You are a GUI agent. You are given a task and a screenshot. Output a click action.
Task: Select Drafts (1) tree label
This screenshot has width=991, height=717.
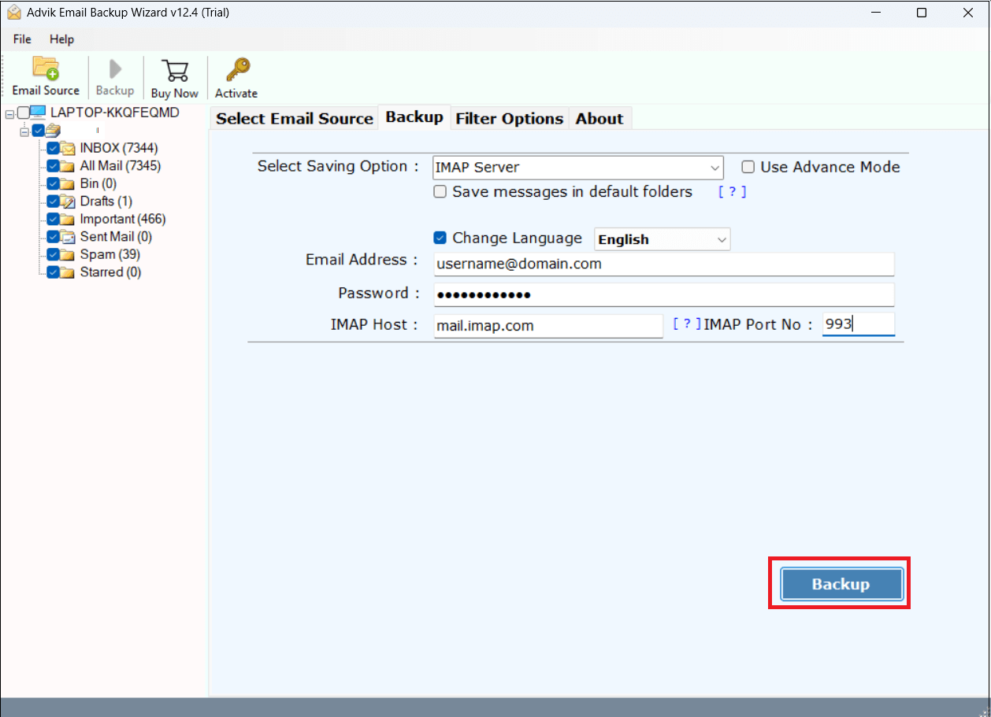(106, 201)
